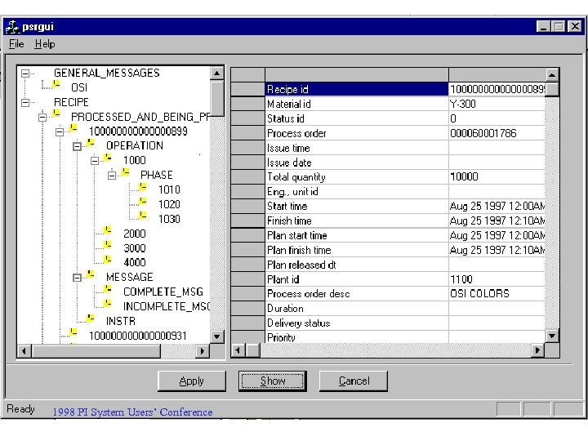Click the yellow flag icon beside OSI
This screenshot has height=441, width=588.
pyautogui.click(x=56, y=83)
